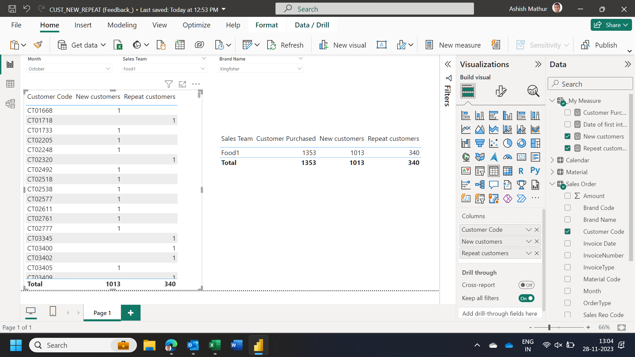This screenshot has height=357, width=635.
Task: Click the Quick measure icon
Action: pyautogui.click(x=496, y=45)
